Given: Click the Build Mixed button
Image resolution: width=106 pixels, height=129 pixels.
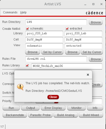Looking at the screenshot, I should coord(91,115).
